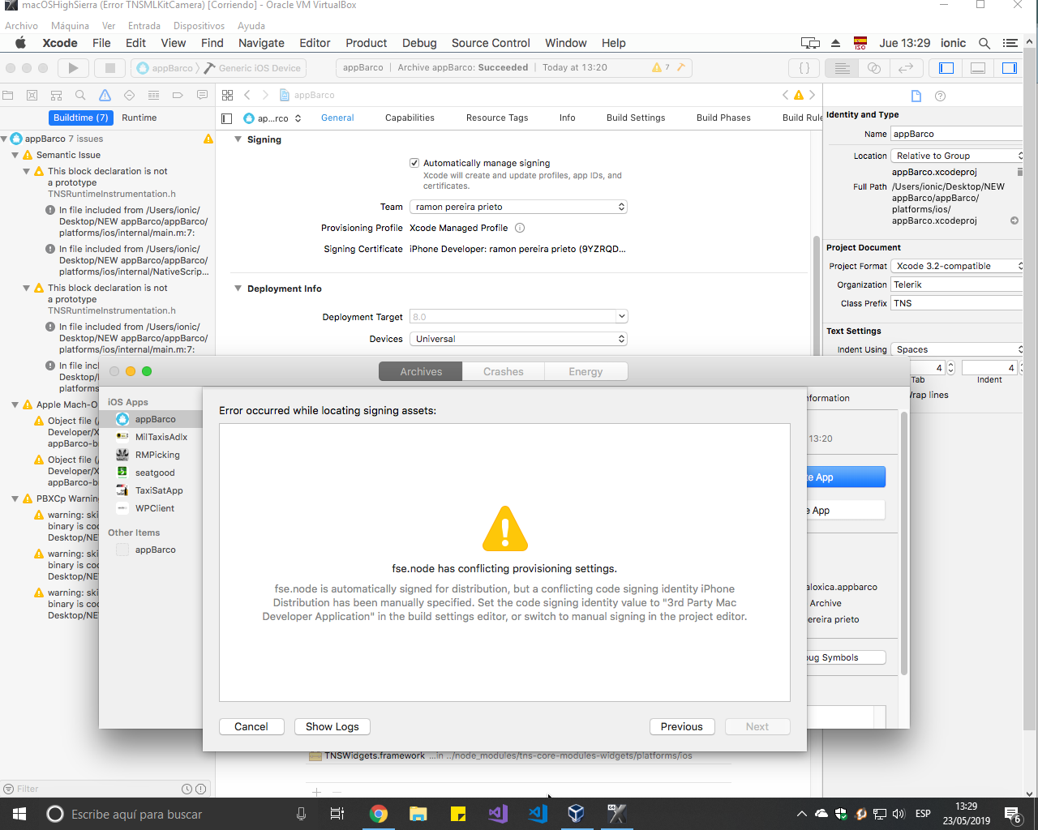
Task: Select the Runtime issues filter
Action: click(139, 118)
